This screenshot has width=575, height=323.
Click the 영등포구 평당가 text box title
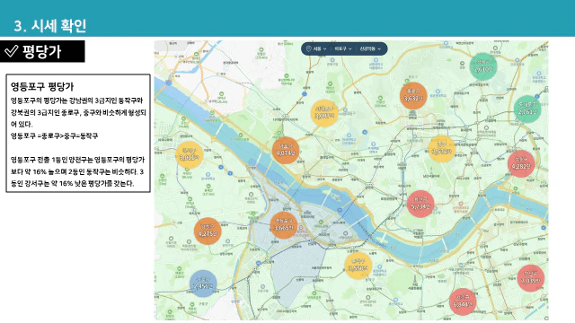42,87
